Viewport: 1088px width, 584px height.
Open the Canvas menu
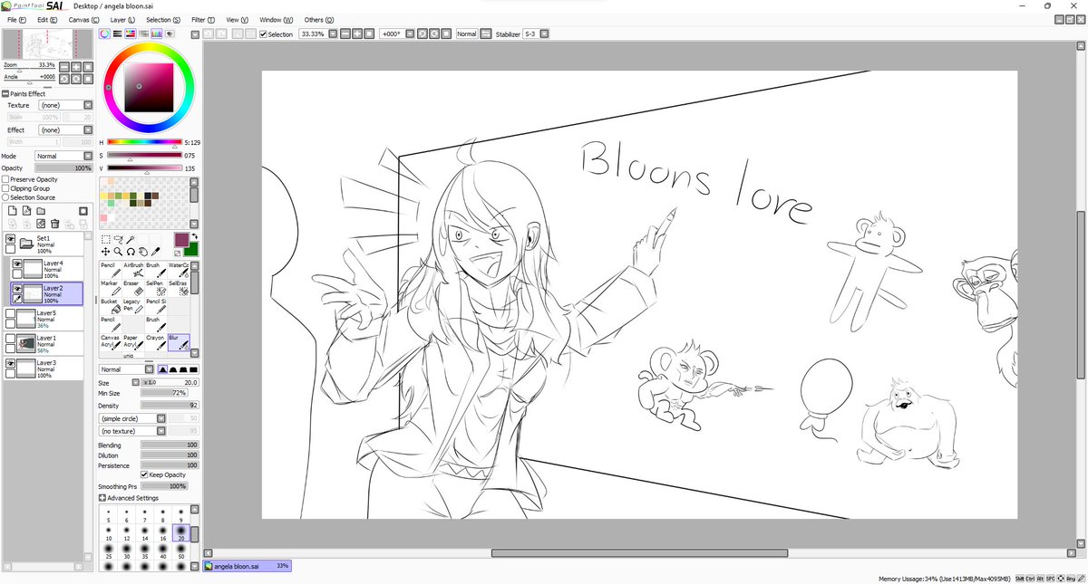[83, 19]
